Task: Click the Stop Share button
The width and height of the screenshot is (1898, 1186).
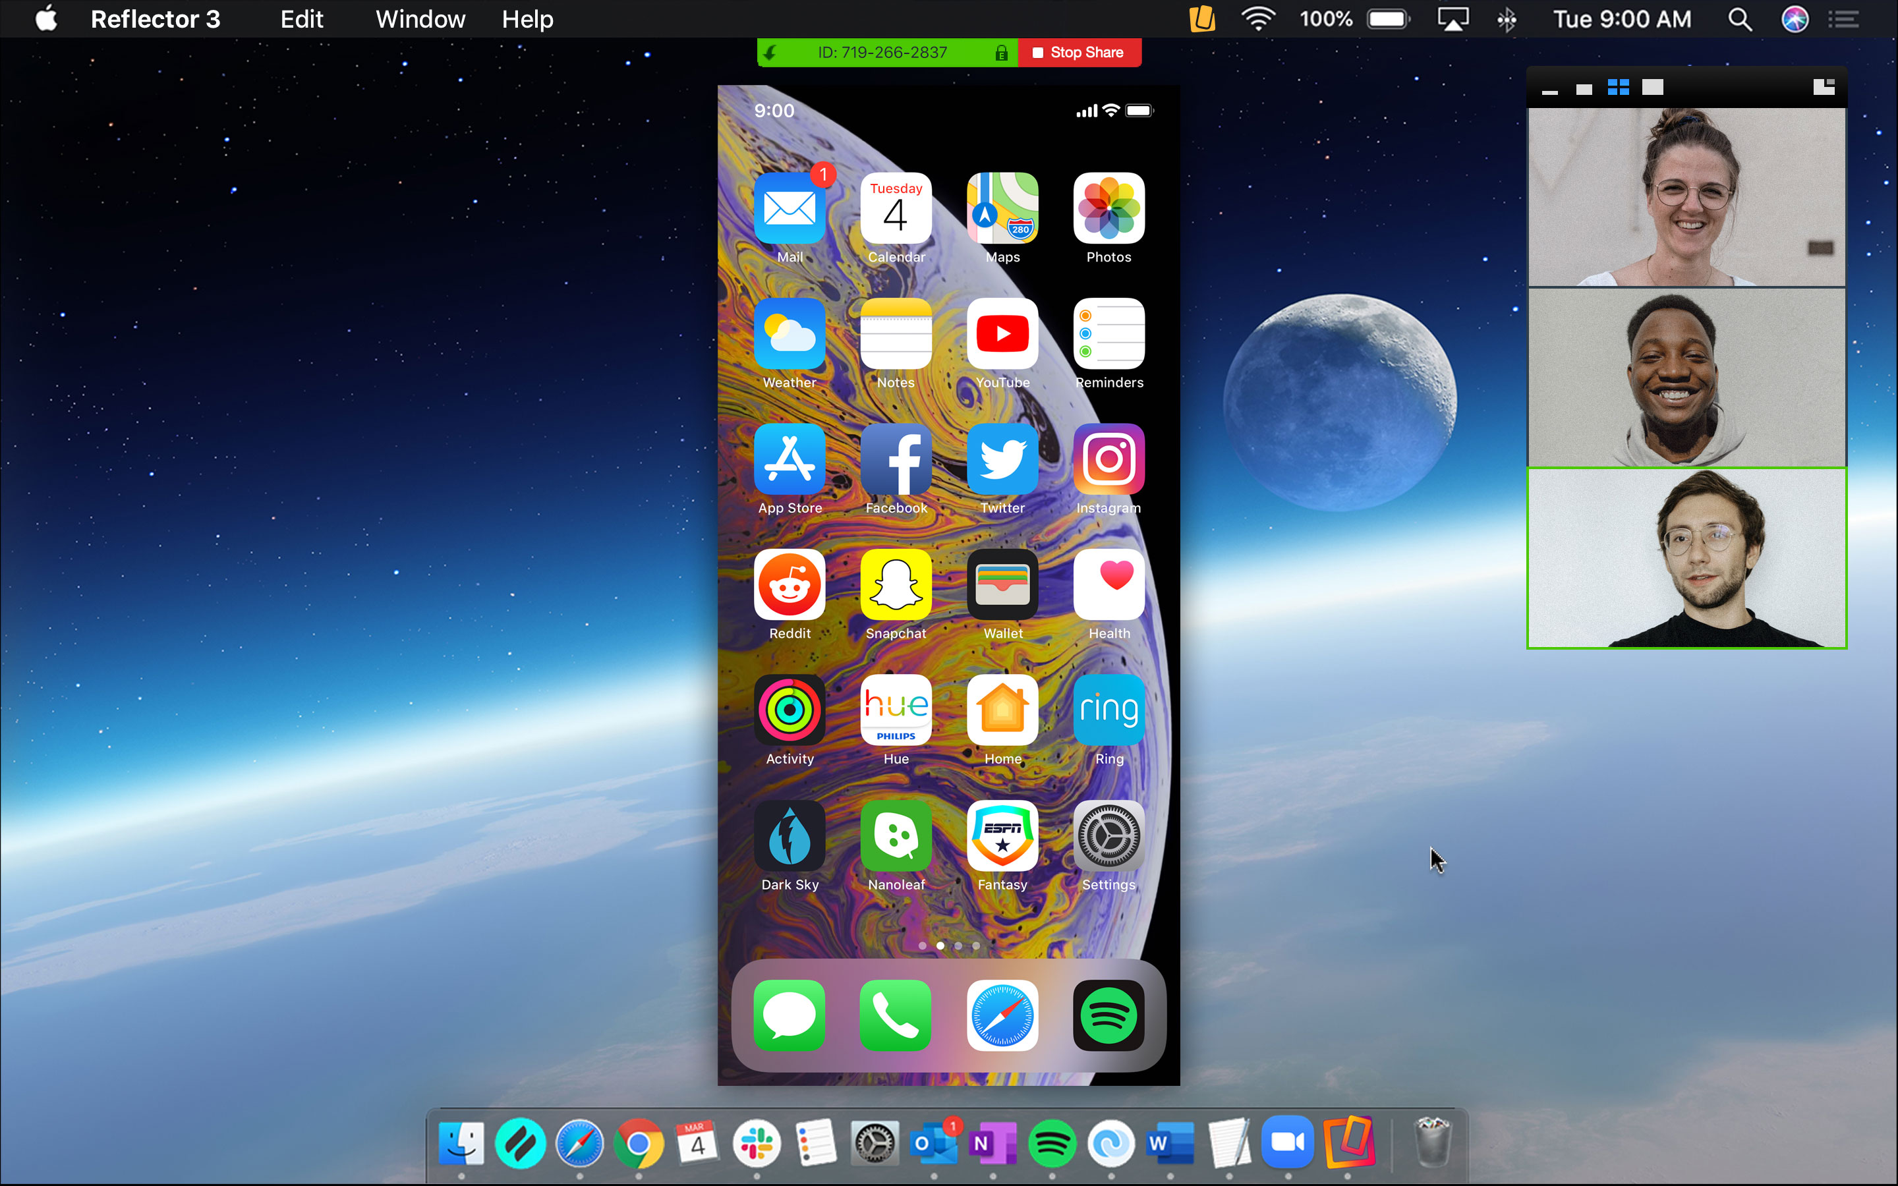Action: tap(1079, 53)
